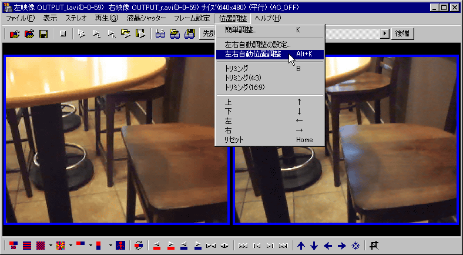Click the open stereo movie folder icon

15,33
